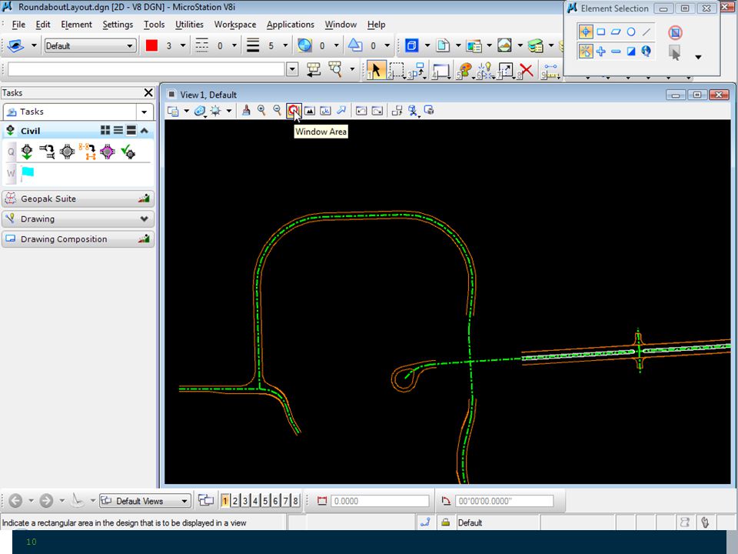738x554 pixels.
Task: Click the Pan View arrow icon
Action: tap(341, 111)
